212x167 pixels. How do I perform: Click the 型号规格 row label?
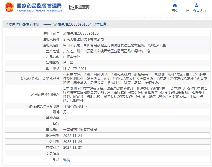tap(53, 69)
